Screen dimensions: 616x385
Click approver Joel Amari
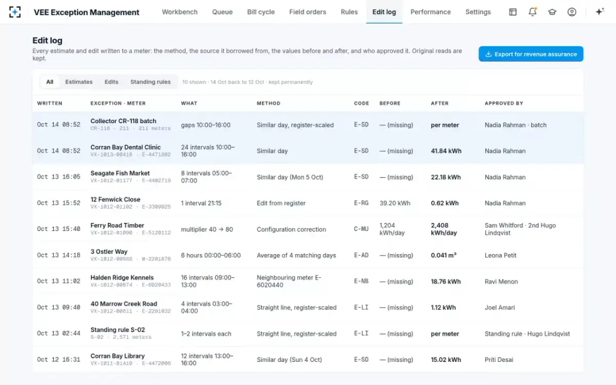(499, 307)
